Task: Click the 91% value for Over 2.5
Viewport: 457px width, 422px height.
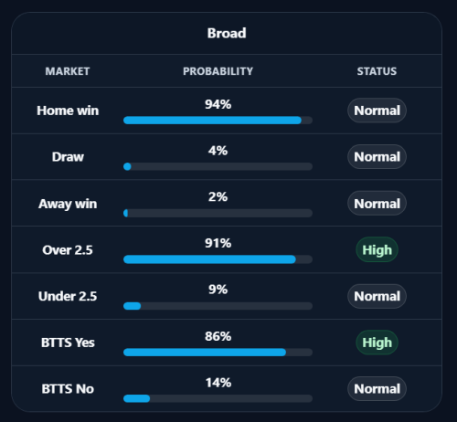Action: [x=218, y=243]
